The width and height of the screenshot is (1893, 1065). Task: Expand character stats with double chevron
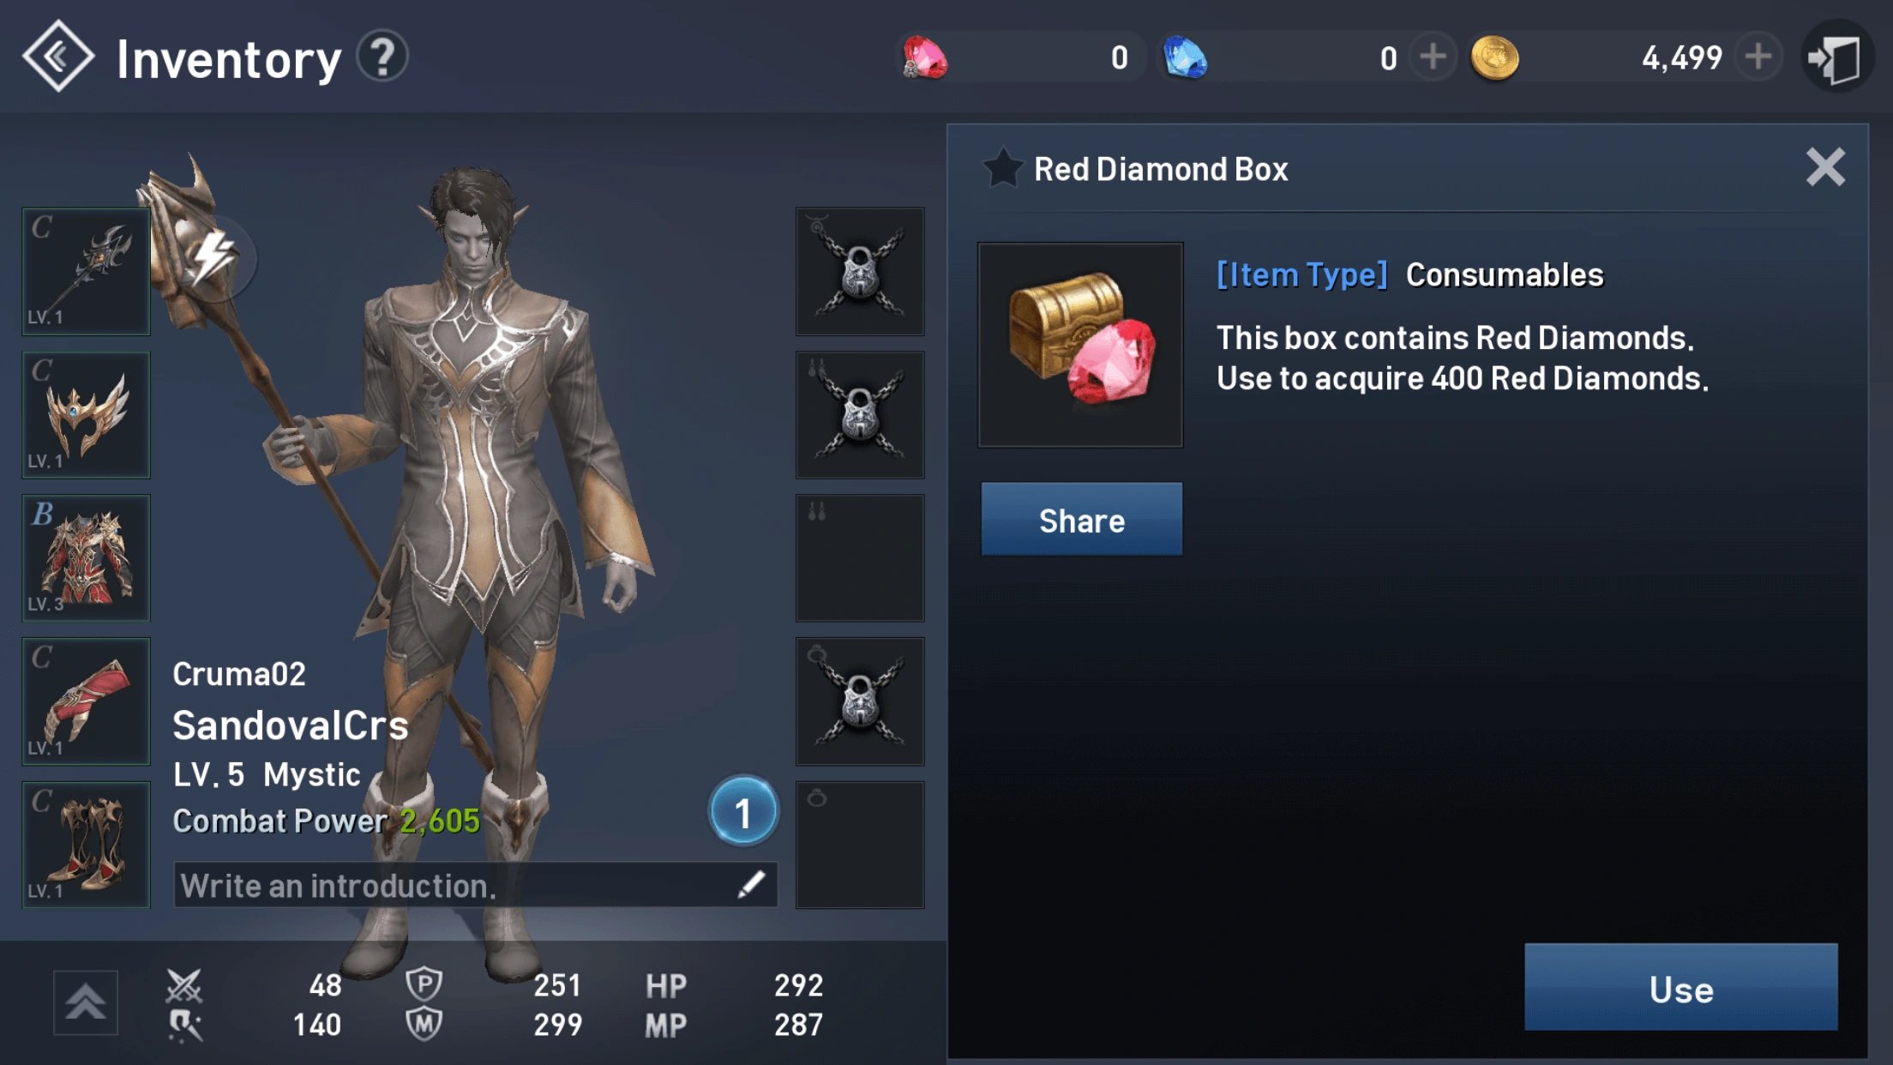86,1002
